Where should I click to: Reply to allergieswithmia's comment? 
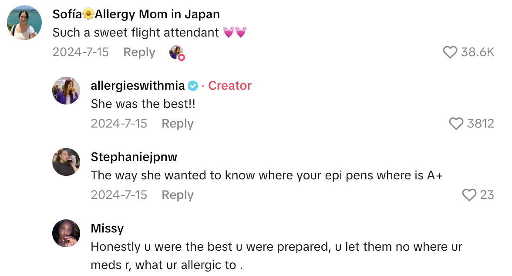click(178, 124)
